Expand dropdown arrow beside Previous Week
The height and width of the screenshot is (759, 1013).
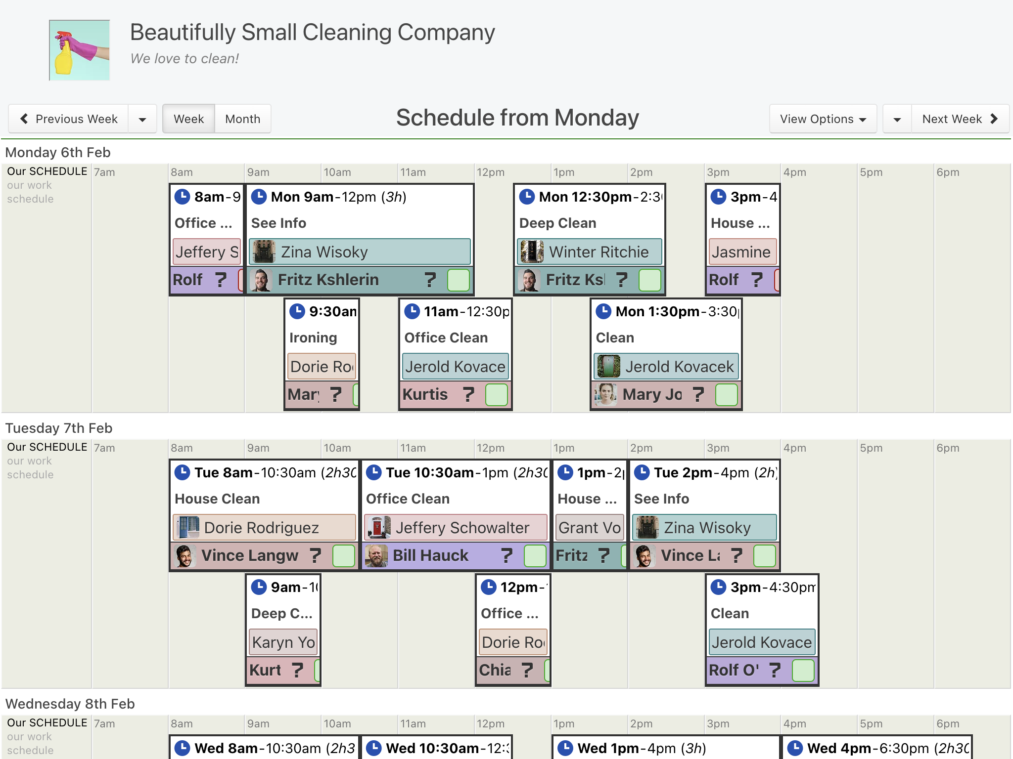click(x=142, y=119)
